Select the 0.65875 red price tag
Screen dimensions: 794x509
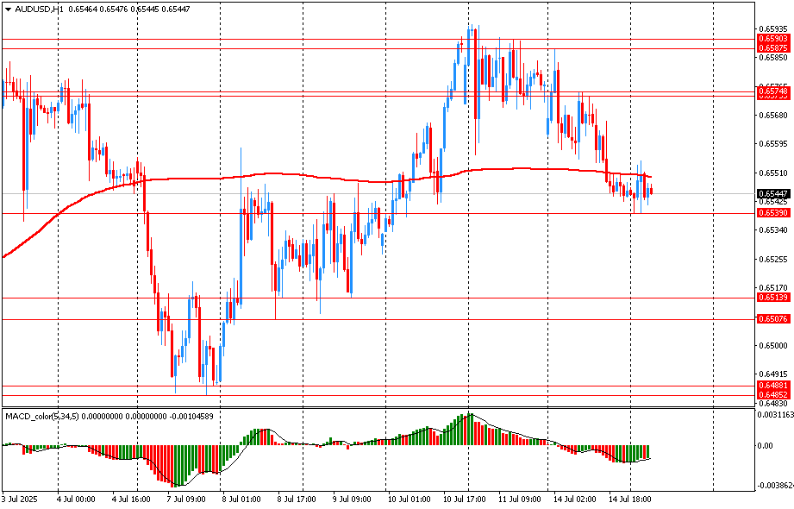772,48
